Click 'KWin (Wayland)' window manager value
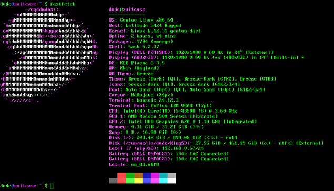 click(139, 68)
